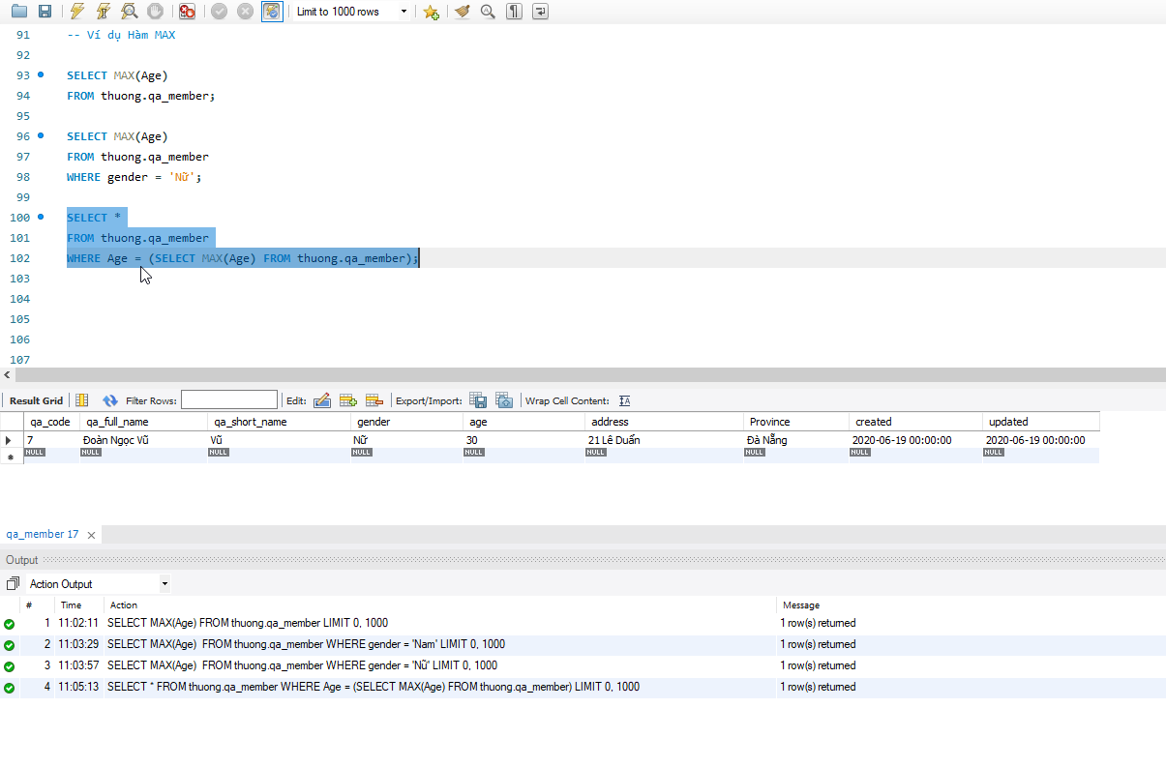This screenshot has width=1166, height=767.
Task: Run the Explain plan magnifier-lightning icon
Action: [129, 12]
